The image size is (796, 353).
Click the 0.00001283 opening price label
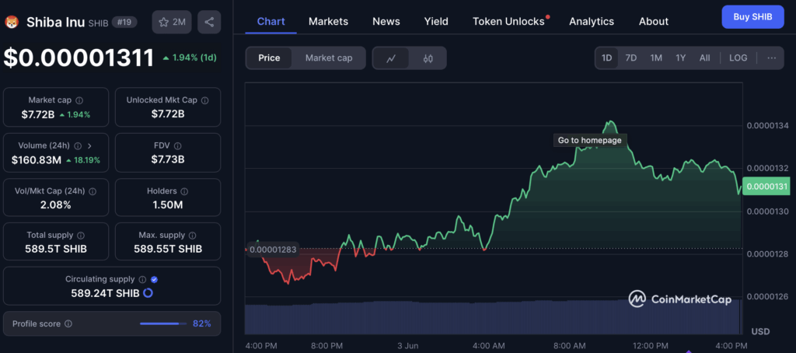coord(271,250)
